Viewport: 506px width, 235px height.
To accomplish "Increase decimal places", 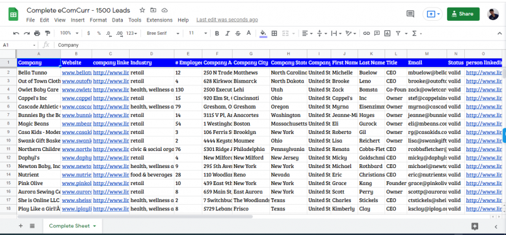I will (120, 33).
